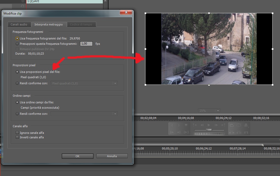The image size is (280, 176).
Task: Click timeline ruler at 00;06;24;12
Action: click(204, 148)
